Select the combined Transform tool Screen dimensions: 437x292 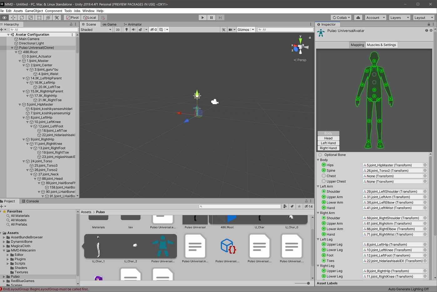[48, 18]
